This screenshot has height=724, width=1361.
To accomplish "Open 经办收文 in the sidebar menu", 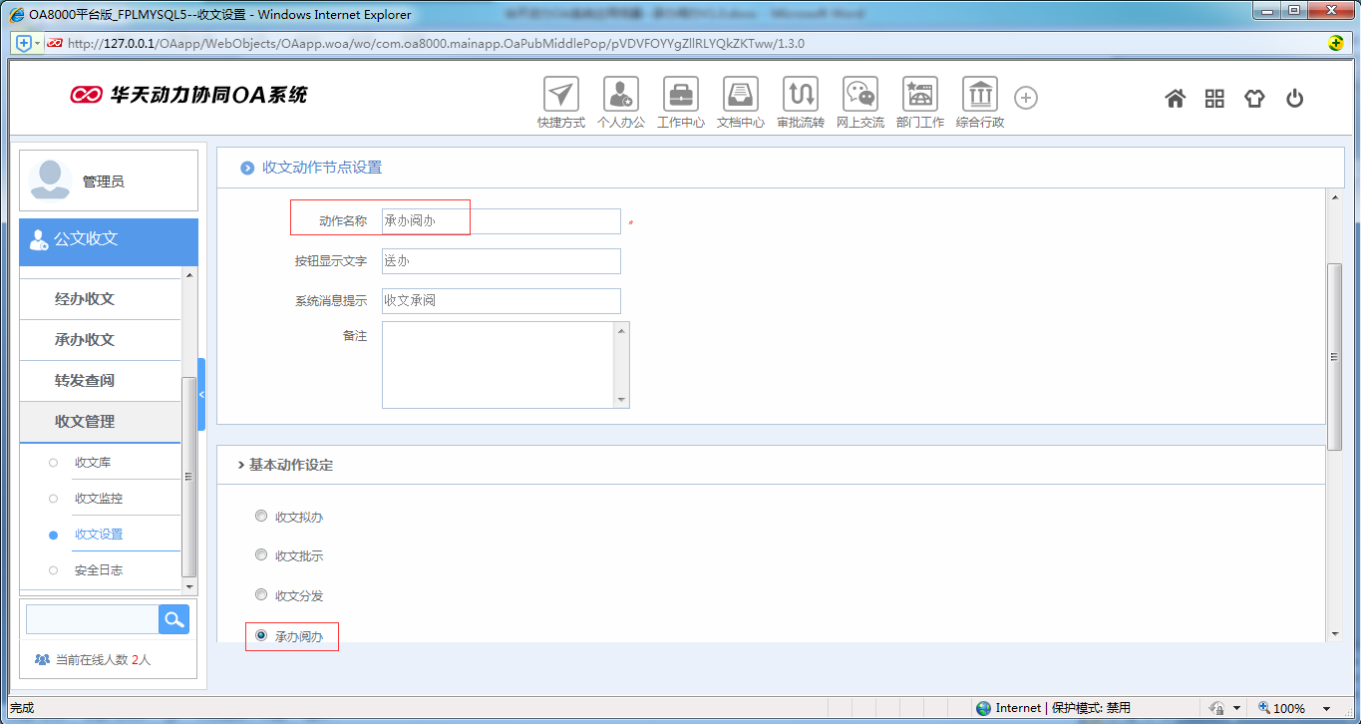I will (85, 299).
